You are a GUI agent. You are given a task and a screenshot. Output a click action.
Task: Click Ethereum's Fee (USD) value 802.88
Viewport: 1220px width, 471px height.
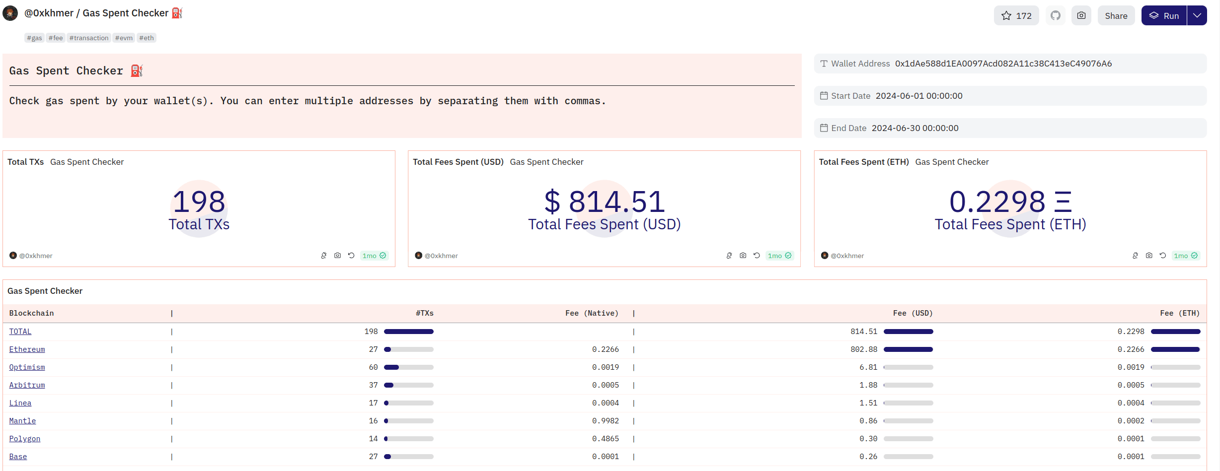(x=864, y=349)
